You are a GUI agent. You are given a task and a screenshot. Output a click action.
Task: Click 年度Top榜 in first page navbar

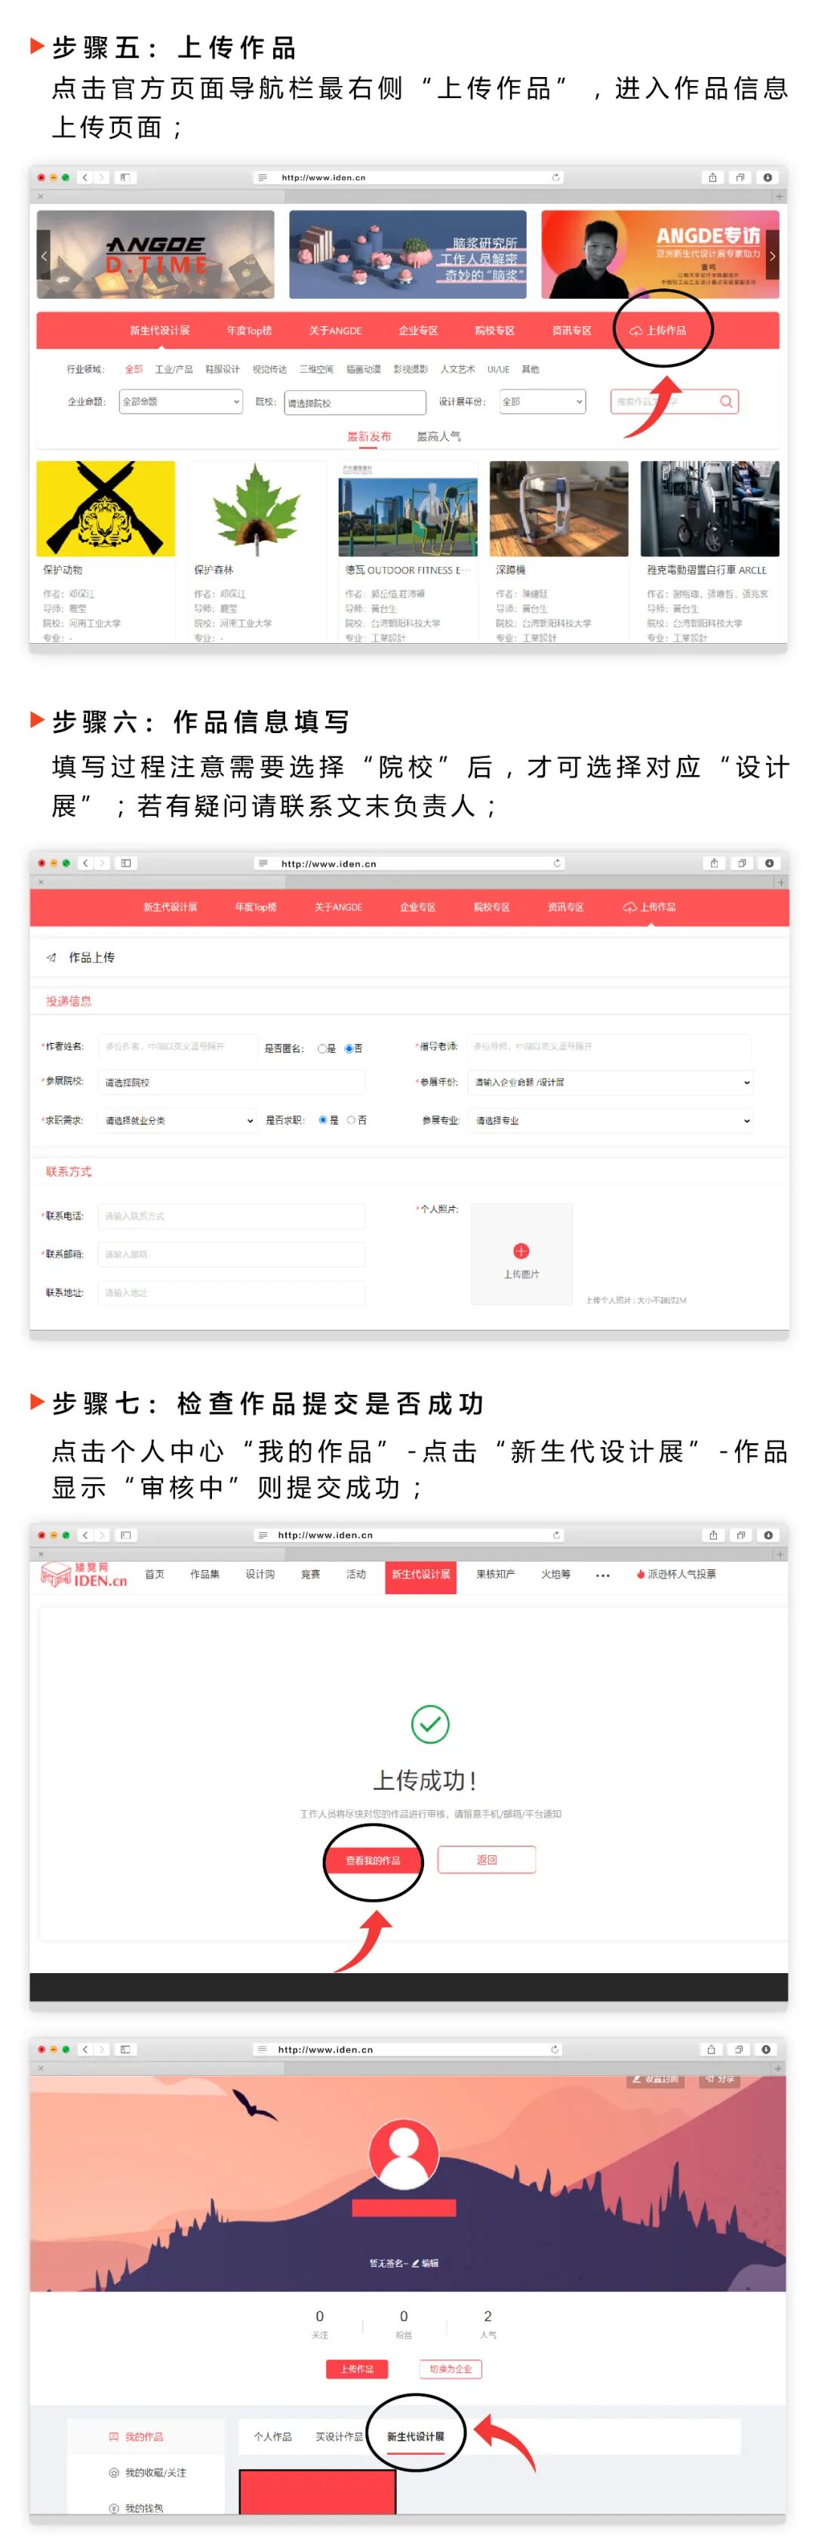[249, 331]
